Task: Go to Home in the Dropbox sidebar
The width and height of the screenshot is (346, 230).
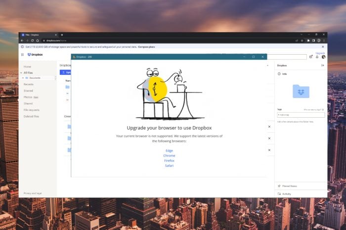Action: tap(27, 66)
